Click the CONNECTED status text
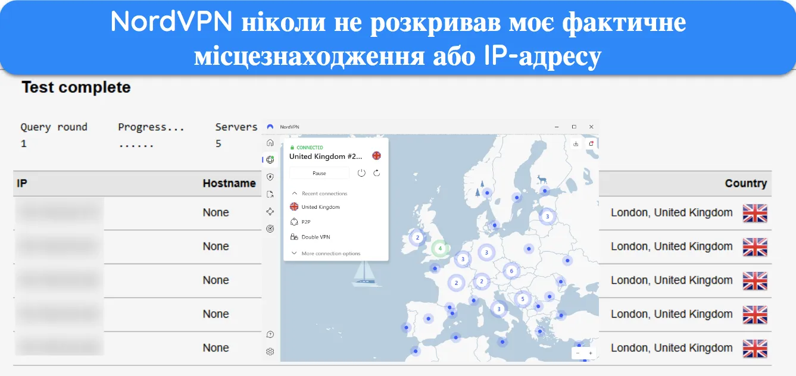The width and height of the screenshot is (796, 376). tap(310, 148)
